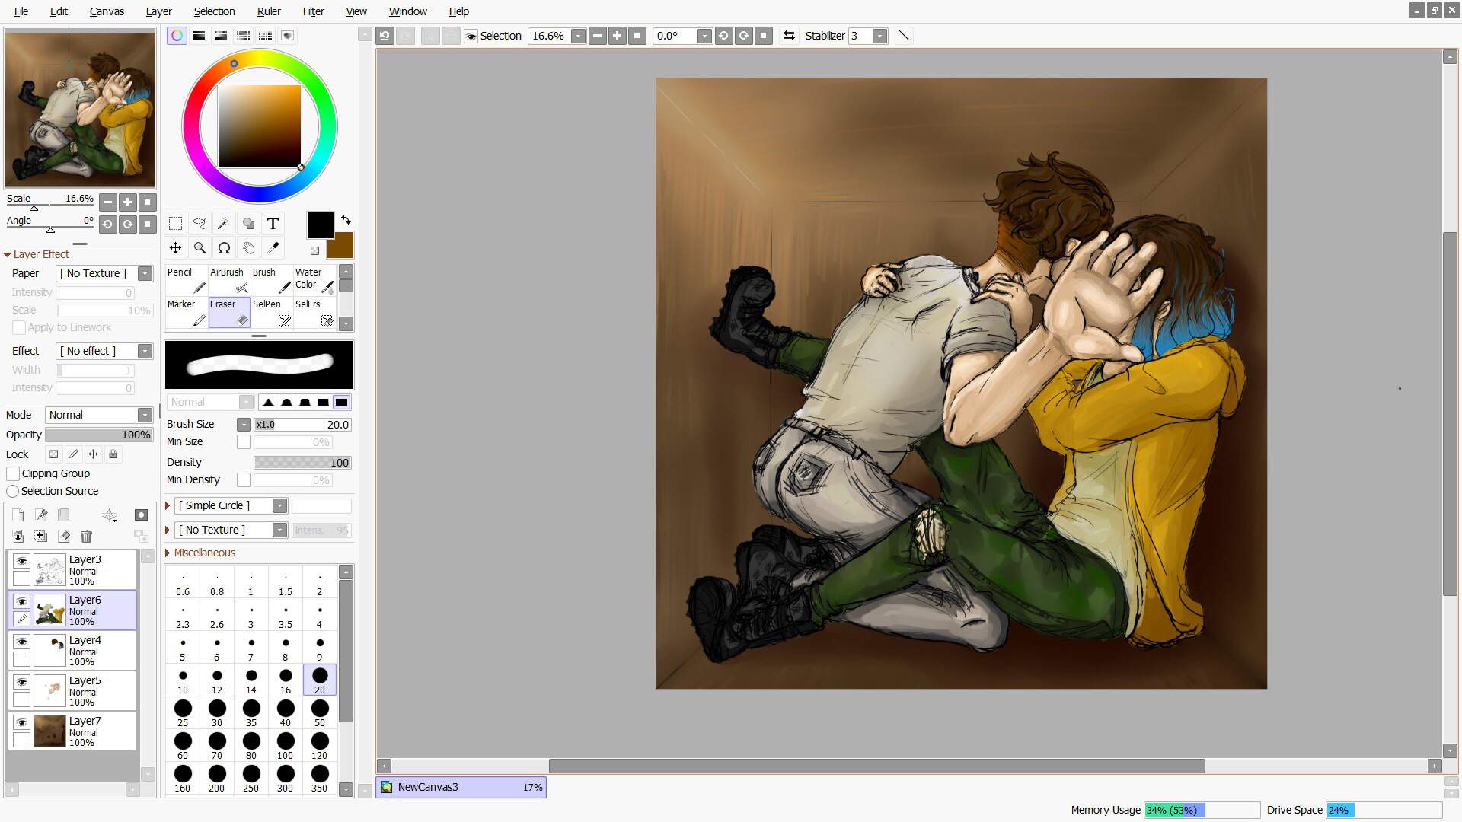Show the color wheel panel
This screenshot has height=822, width=1462.
[177, 36]
